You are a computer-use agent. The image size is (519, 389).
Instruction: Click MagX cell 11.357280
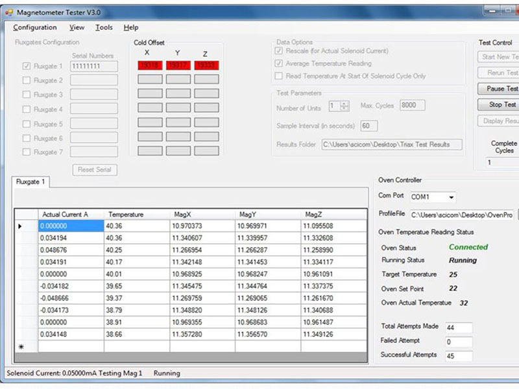point(202,335)
